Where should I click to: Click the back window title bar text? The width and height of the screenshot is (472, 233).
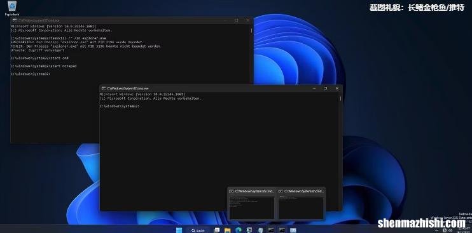39,20
